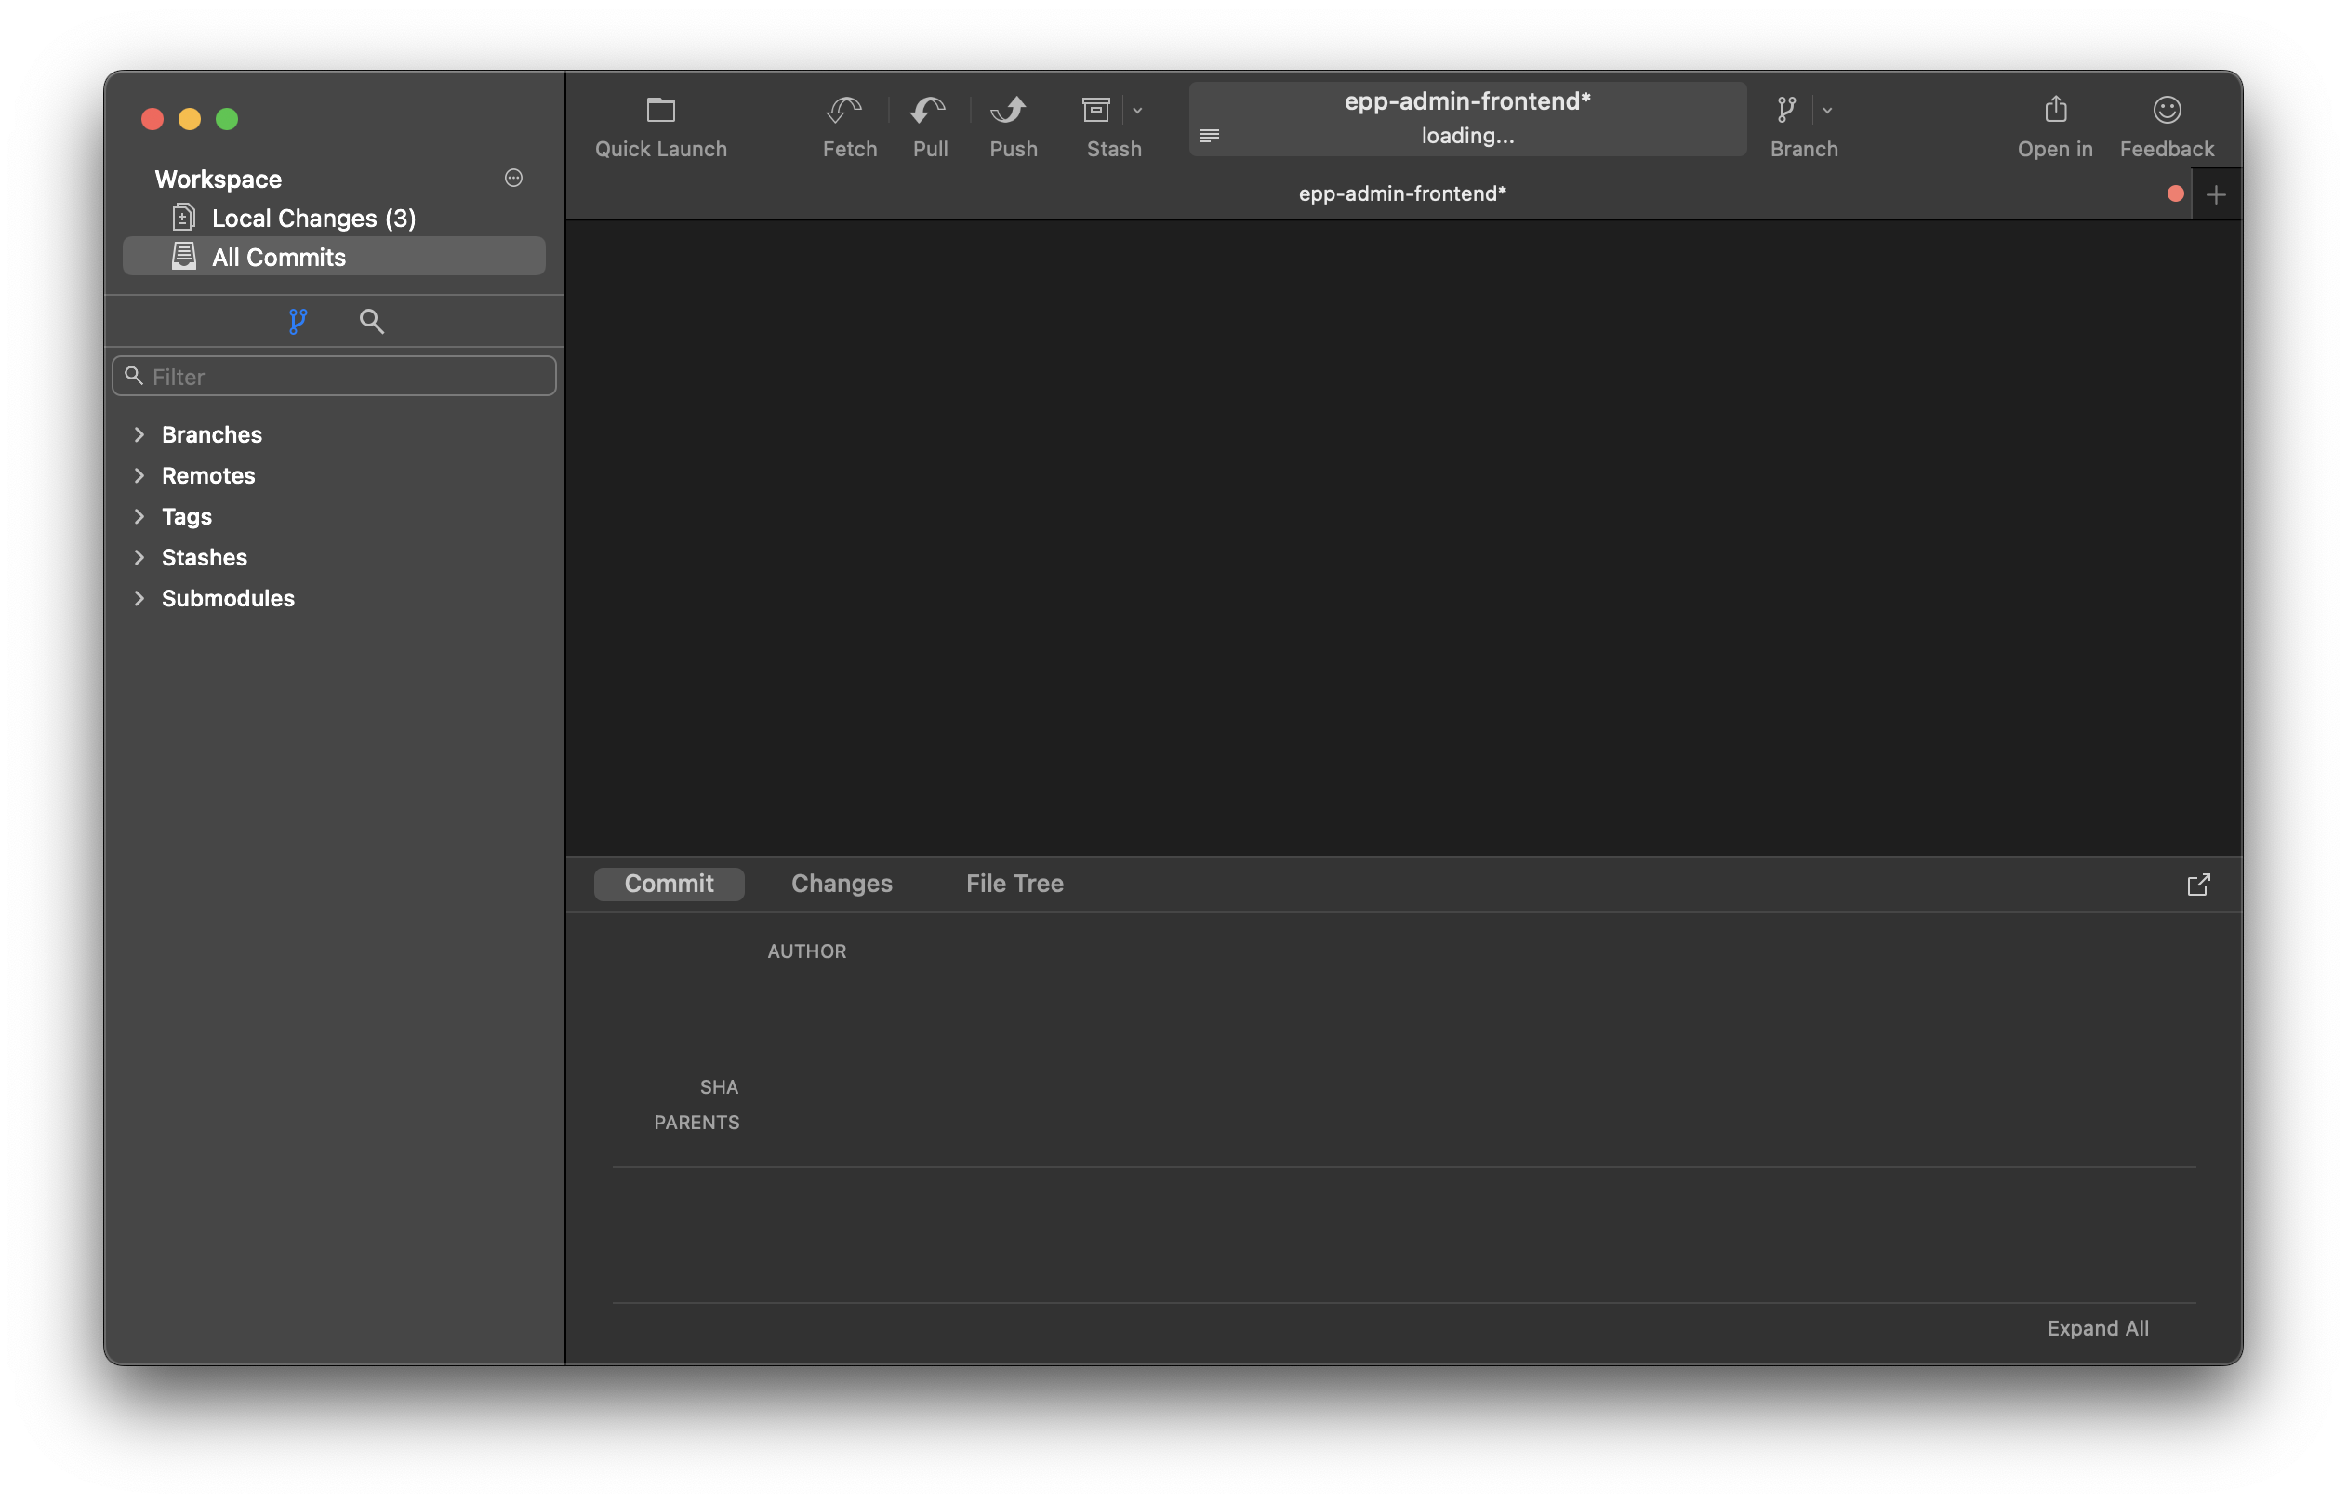This screenshot has height=1503, width=2347.
Task: Open the Quick Launch folder icon
Action: coord(660,111)
